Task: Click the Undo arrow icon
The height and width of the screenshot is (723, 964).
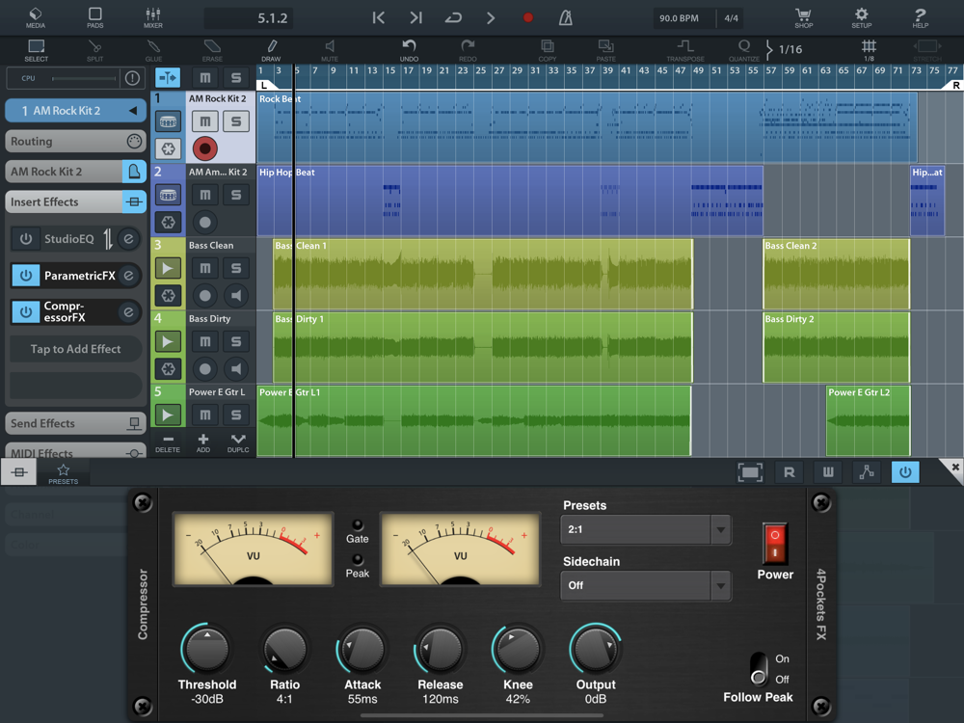Action: click(409, 49)
